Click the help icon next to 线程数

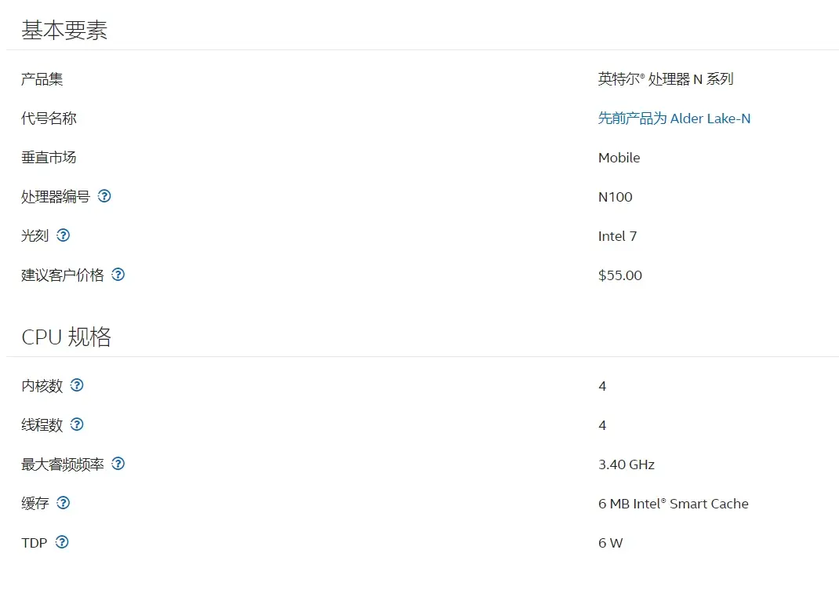coord(77,424)
